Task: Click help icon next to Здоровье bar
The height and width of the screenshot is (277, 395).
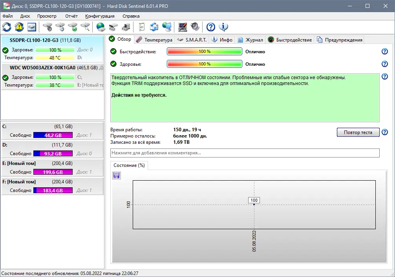Action: [x=385, y=64]
